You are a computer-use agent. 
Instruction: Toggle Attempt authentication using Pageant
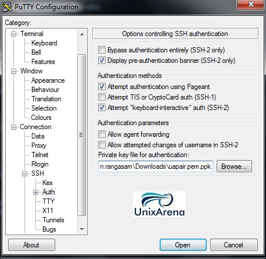tap(102, 87)
